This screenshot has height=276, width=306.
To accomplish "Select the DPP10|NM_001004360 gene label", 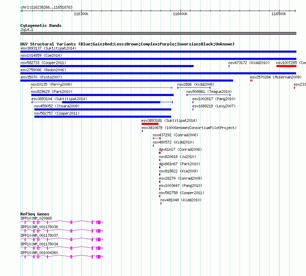I will pos(39,253).
